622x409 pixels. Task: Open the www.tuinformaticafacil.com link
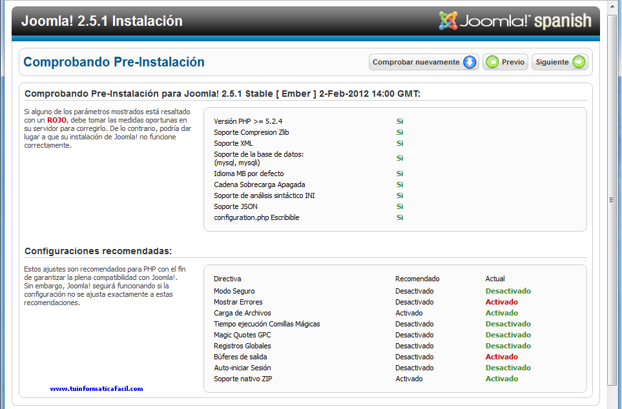point(96,389)
